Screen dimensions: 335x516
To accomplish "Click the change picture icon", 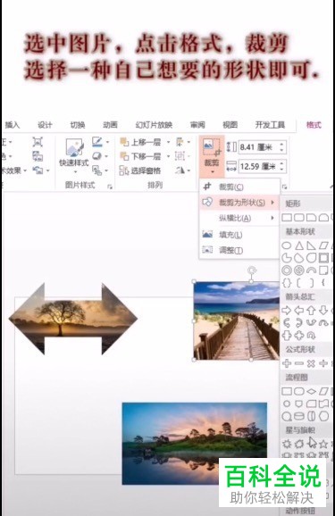I will [38, 156].
